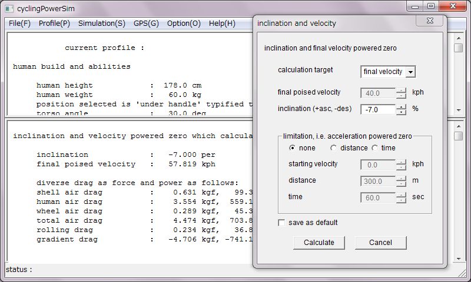Open the File(F) menu
471x282 pixels.
pos(19,23)
